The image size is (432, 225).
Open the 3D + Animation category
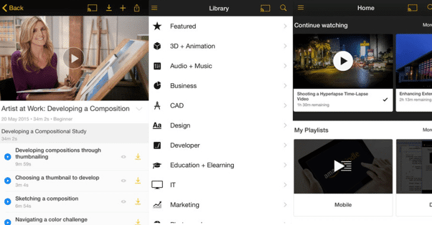tap(221, 46)
